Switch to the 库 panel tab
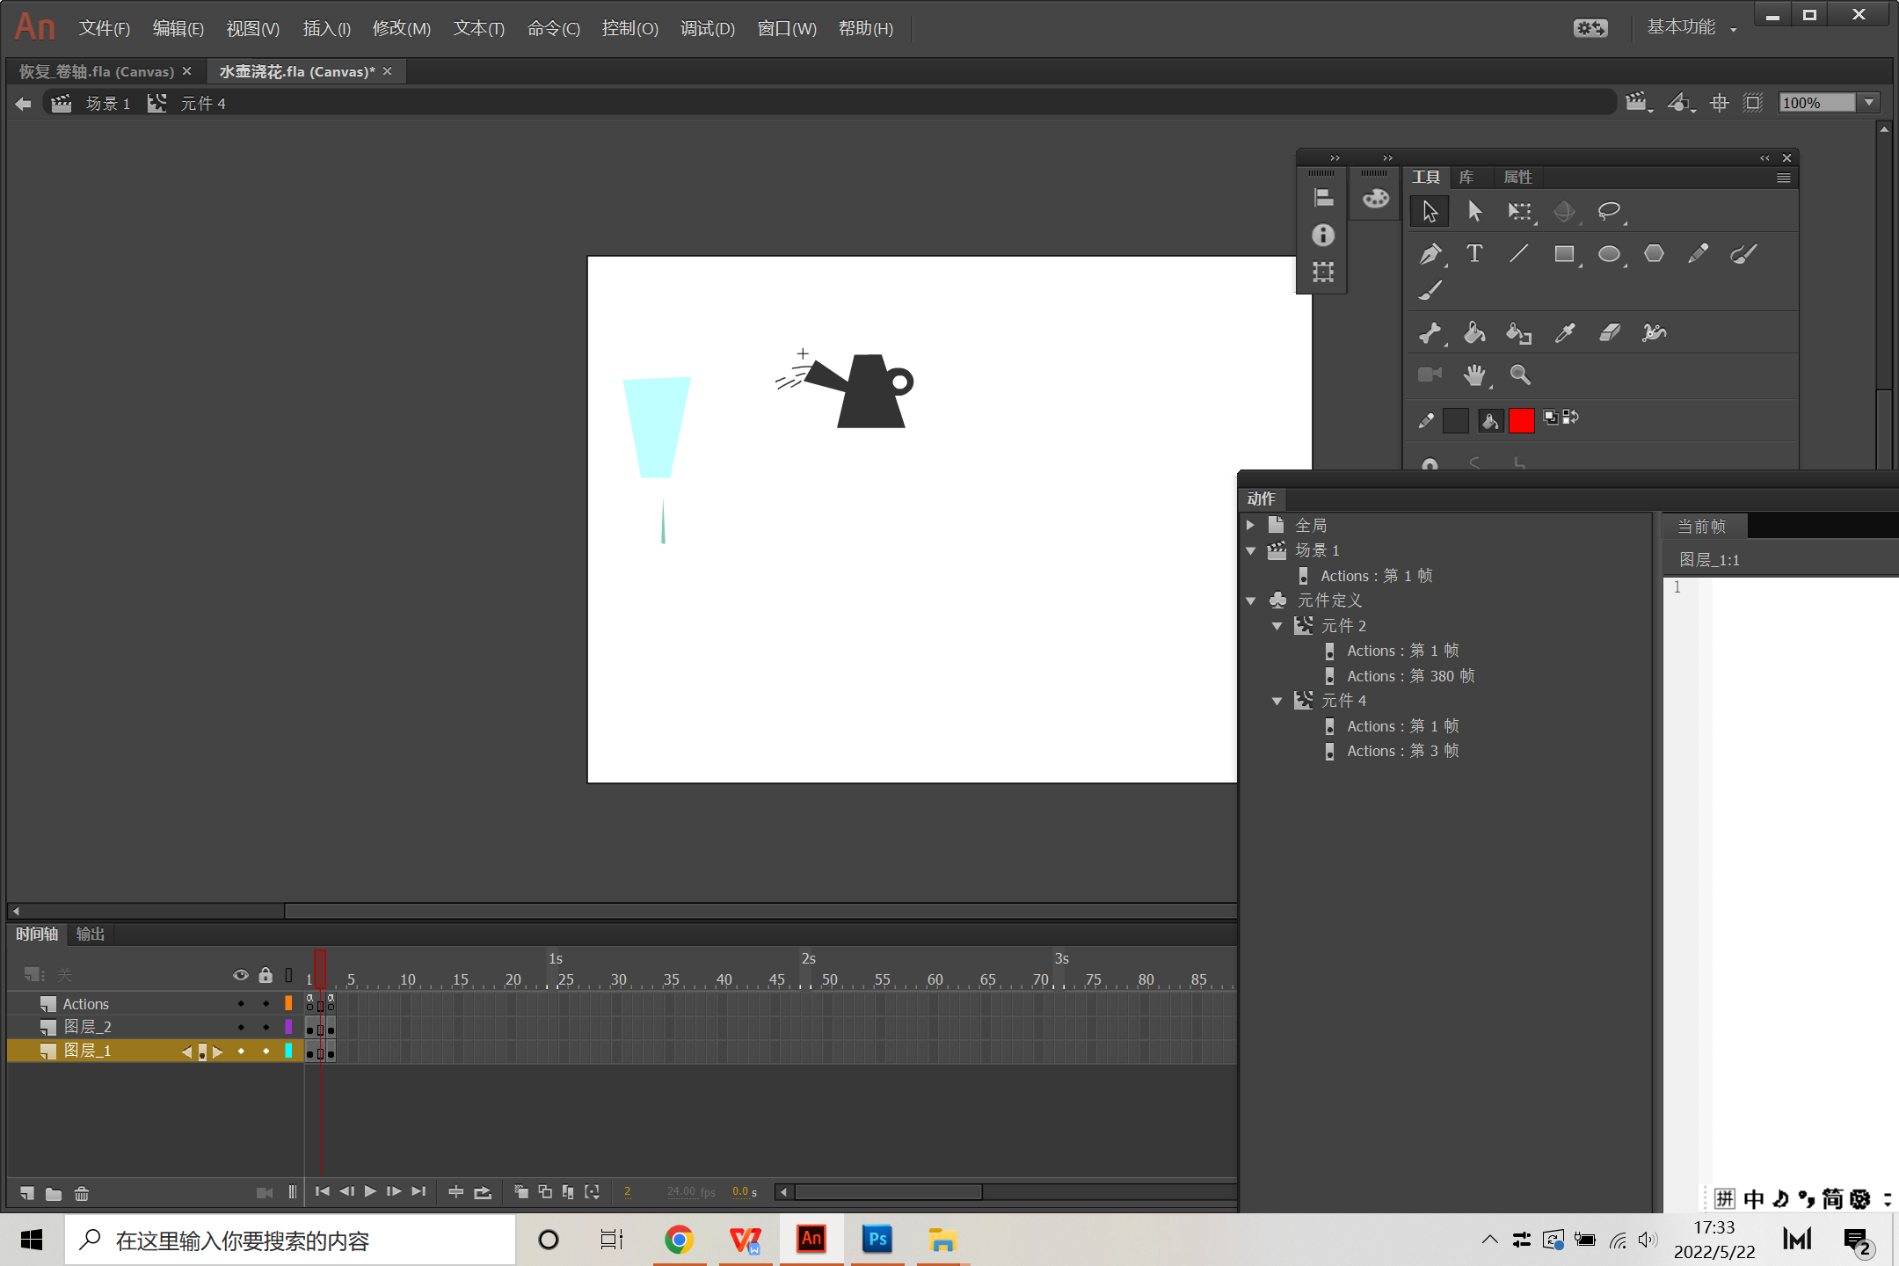This screenshot has width=1899, height=1266. point(1466,178)
